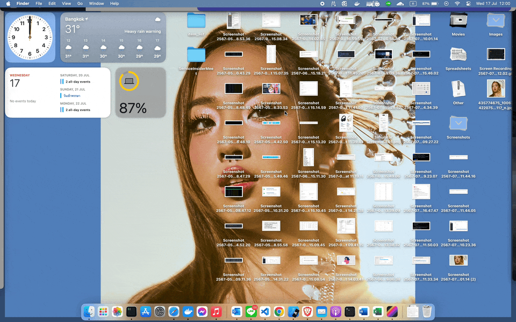Viewport: 516px width, 322px height.
Task: Open the Trash in the dock
Action: pyautogui.click(x=427, y=311)
